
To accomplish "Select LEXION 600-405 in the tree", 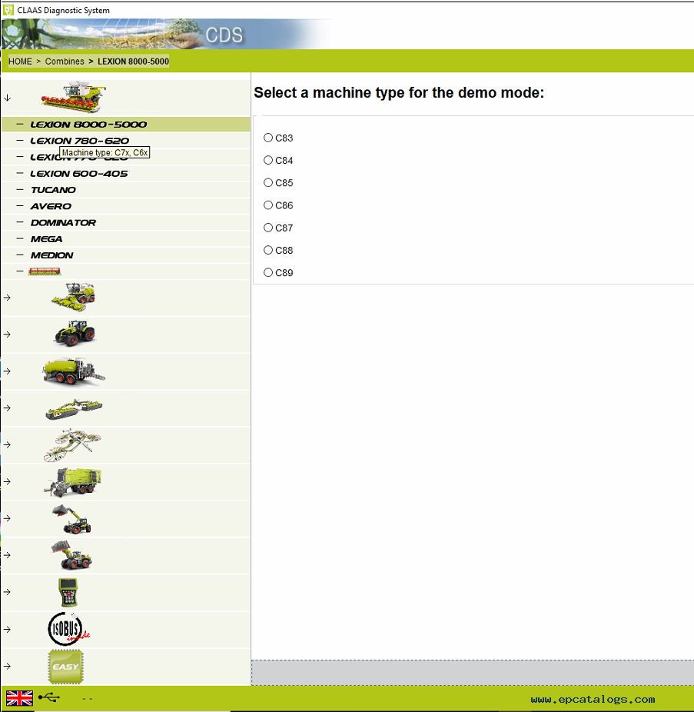I will click(x=78, y=174).
